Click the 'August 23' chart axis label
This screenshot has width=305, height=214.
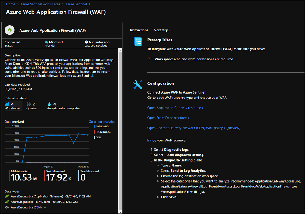[48, 167]
